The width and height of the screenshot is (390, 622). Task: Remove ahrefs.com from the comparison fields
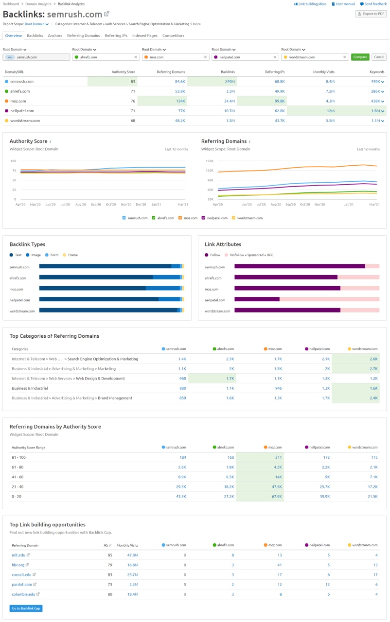pyautogui.click(x=135, y=57)
